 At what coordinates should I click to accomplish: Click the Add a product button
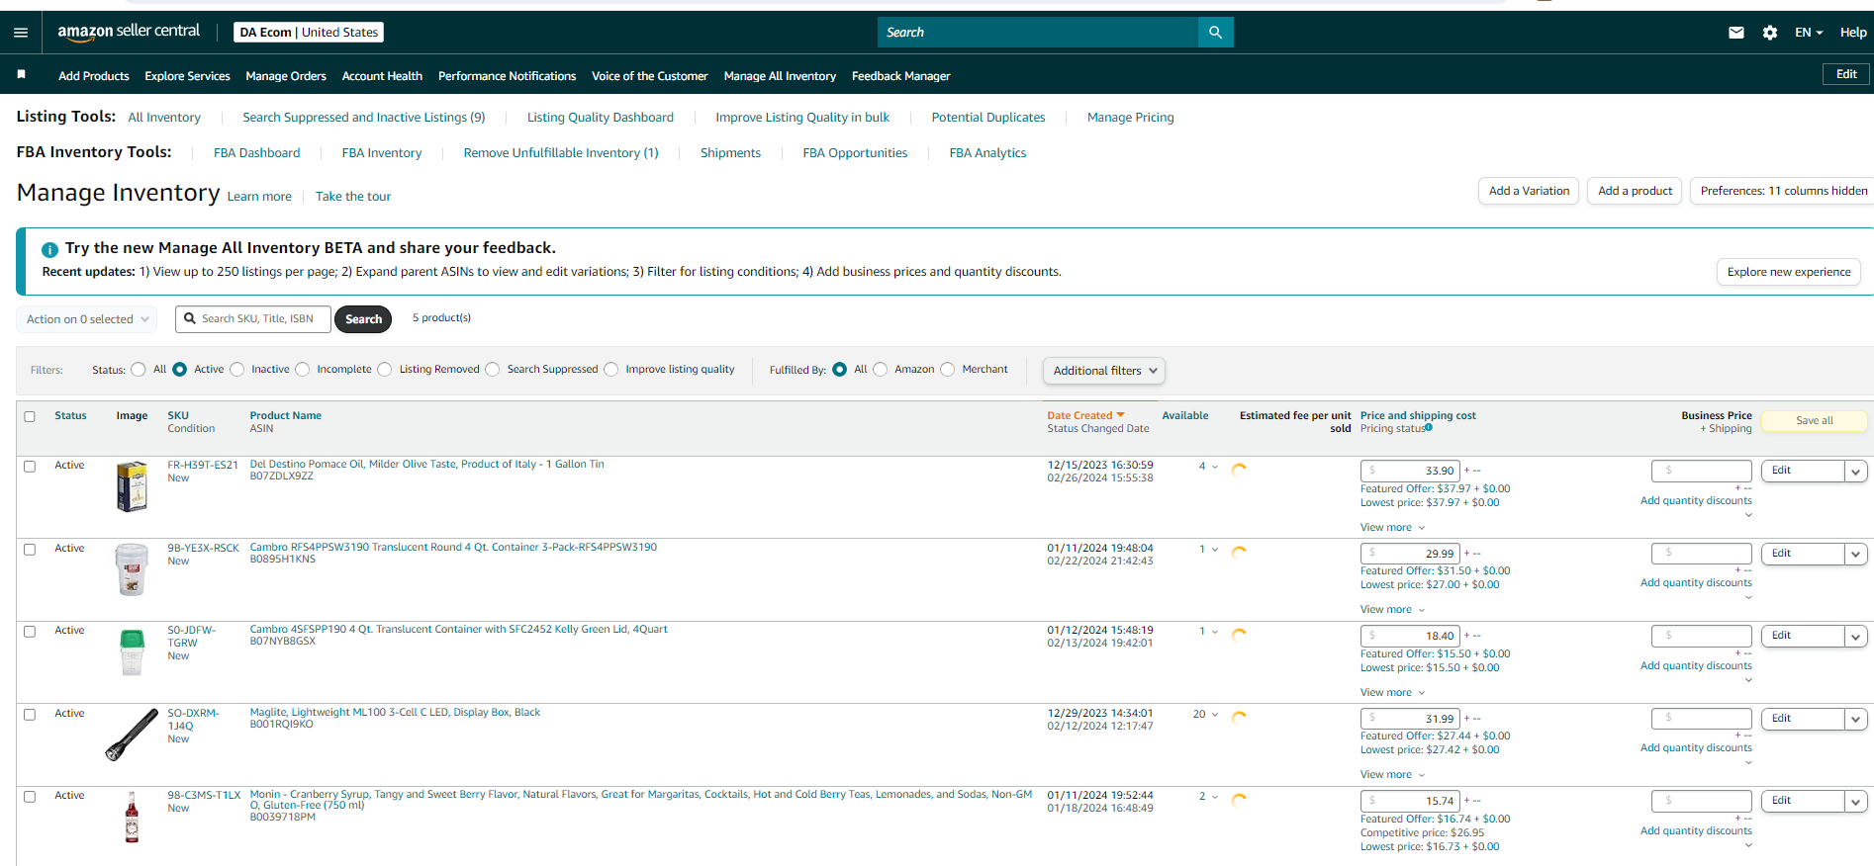tap(1635, 191)
